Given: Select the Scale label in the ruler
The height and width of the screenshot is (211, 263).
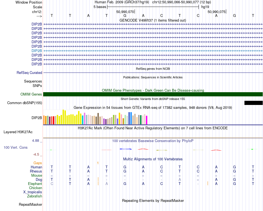Looking at the screenshot, I should tap(37, 7).
